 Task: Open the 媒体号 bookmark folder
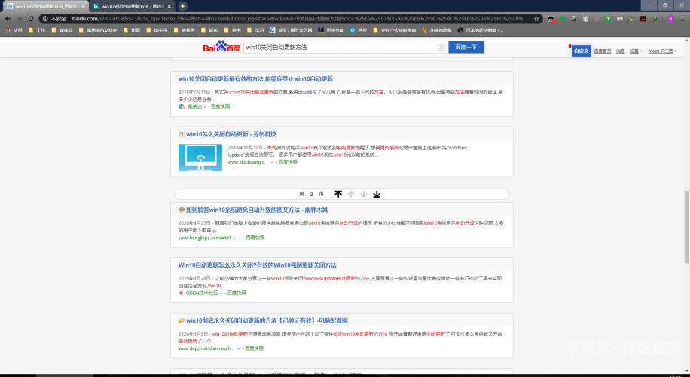[x=62, y=30]
